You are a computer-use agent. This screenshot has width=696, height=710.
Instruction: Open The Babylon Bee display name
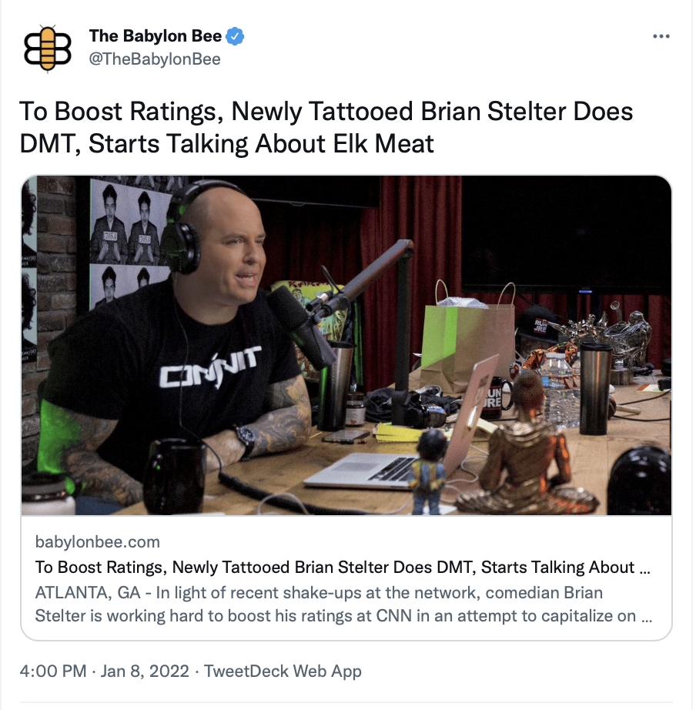click(156, 35)
